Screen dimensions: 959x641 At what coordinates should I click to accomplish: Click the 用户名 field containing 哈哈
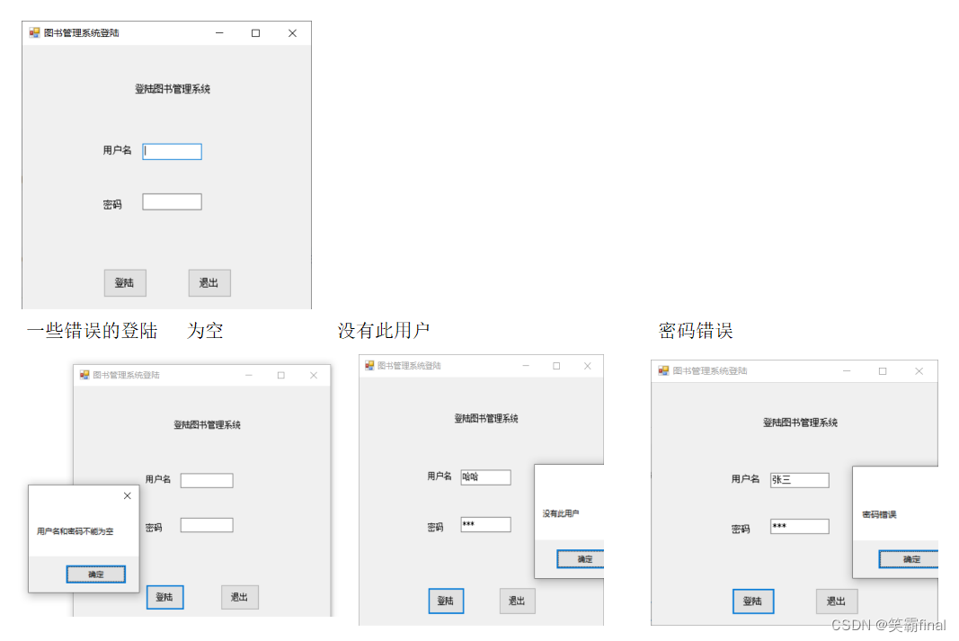point(485,477)
